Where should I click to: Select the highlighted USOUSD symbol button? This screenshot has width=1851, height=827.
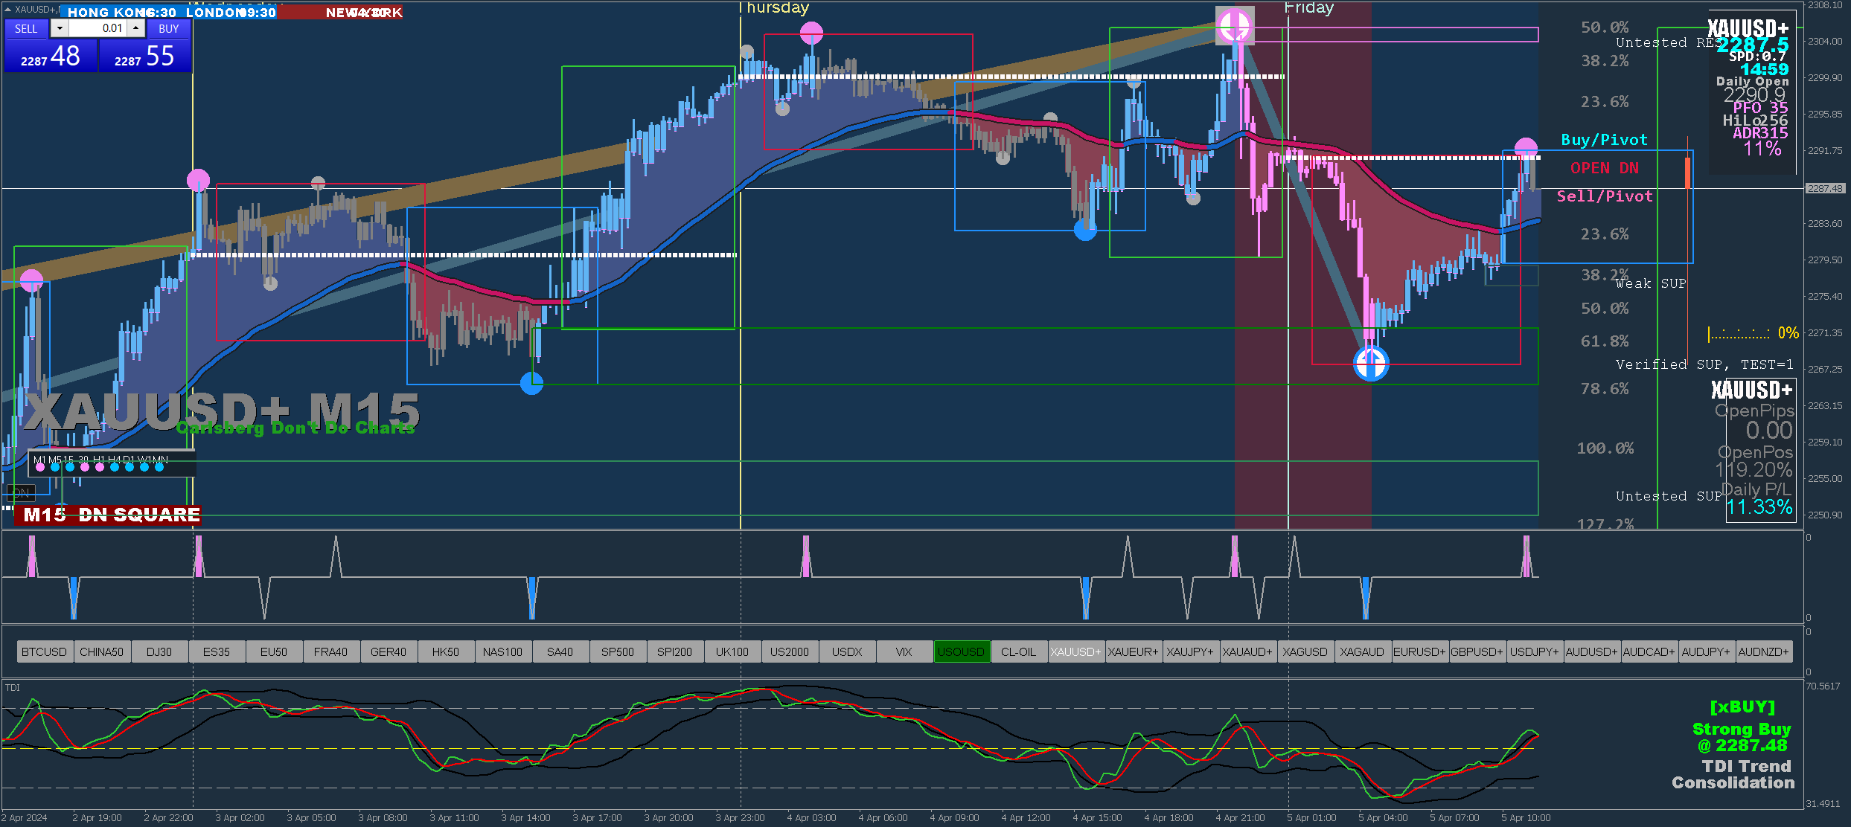[961, 652]
